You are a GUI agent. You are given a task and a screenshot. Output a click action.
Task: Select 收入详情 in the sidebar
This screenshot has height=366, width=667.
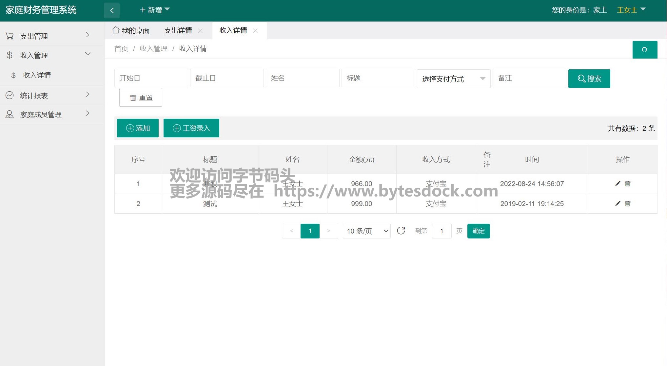tap(37, 75)
